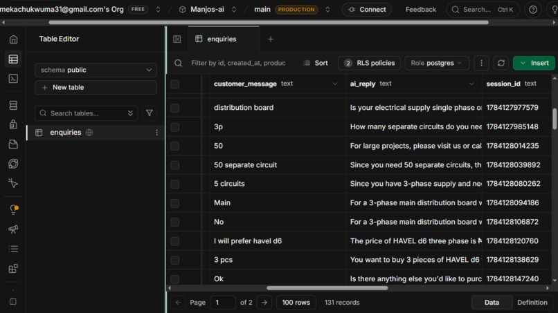
Task: Open the help question mark icon
Action: (533, 10)
